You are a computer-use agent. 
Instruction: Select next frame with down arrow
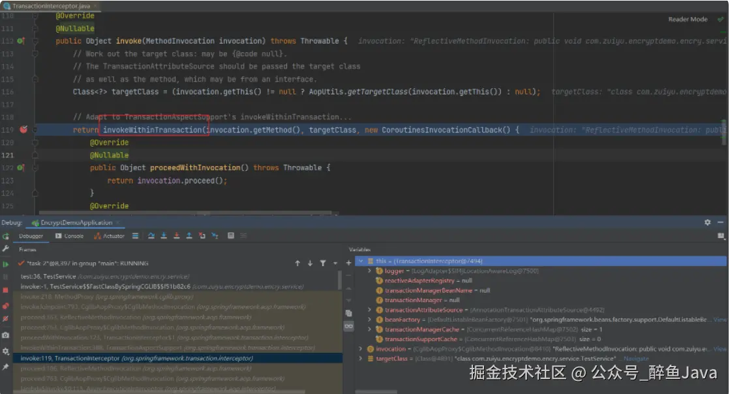310,264
